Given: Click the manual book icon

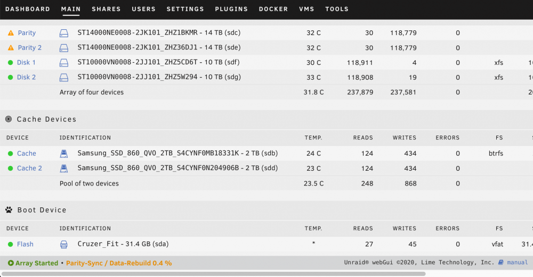Looking at the screenshot, I should coord(500,263).
